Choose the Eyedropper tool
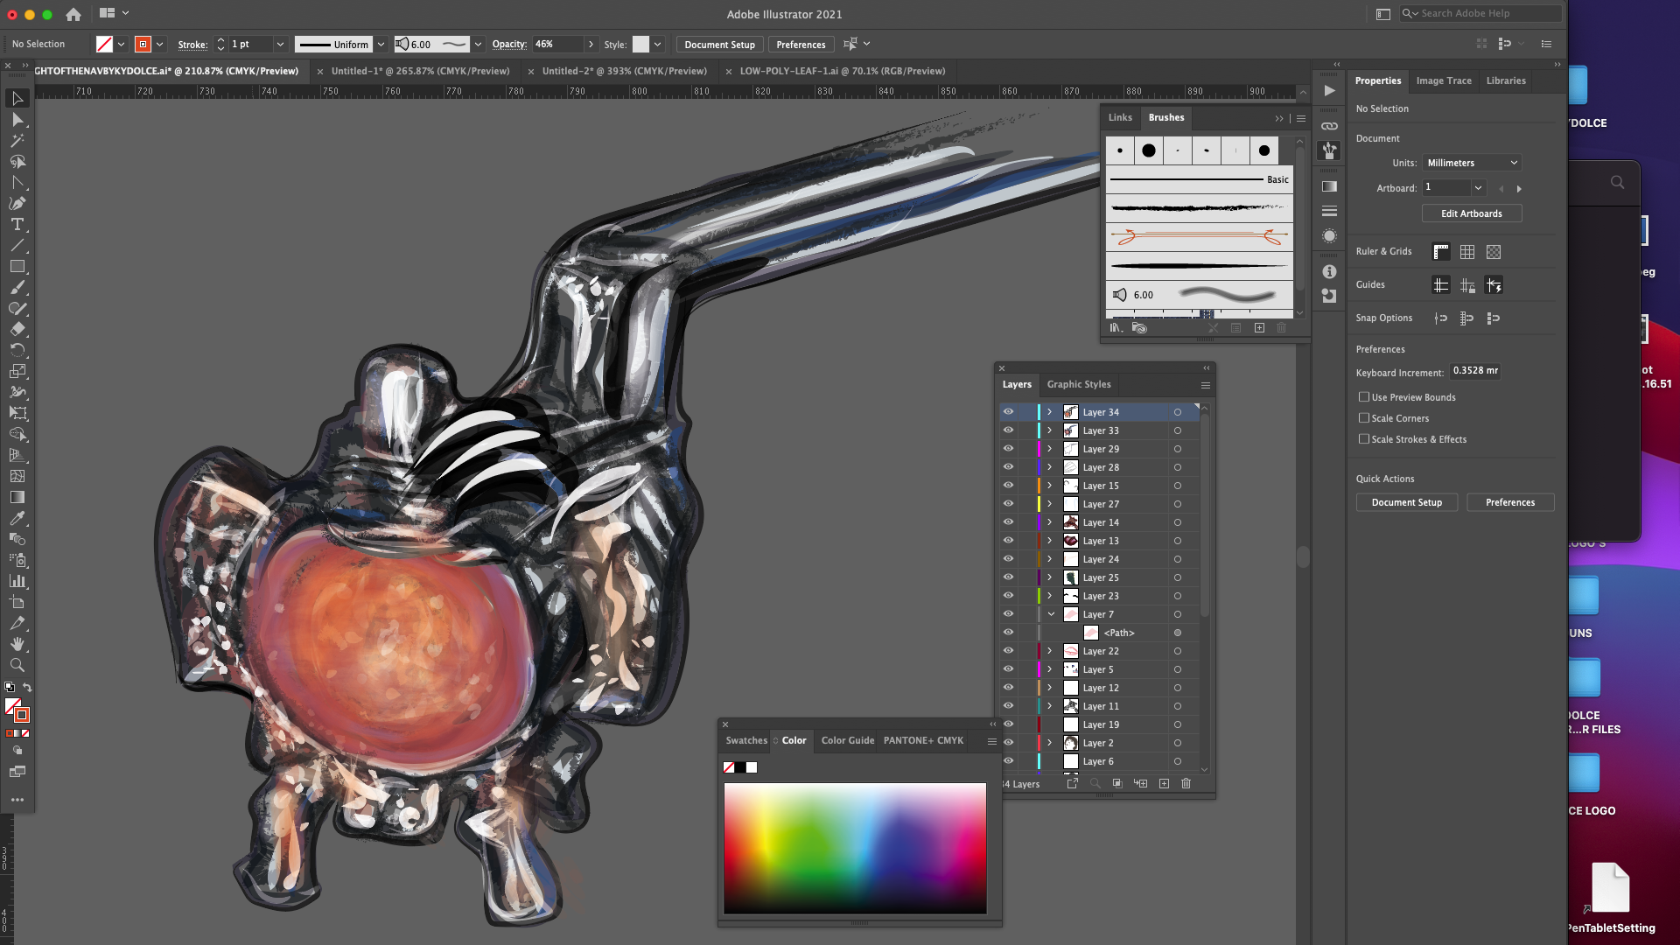 [x=17, y=518]
